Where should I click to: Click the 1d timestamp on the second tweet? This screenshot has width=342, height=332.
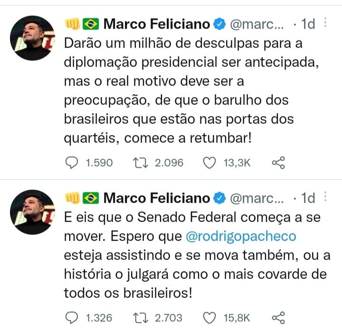click(308, 198)
